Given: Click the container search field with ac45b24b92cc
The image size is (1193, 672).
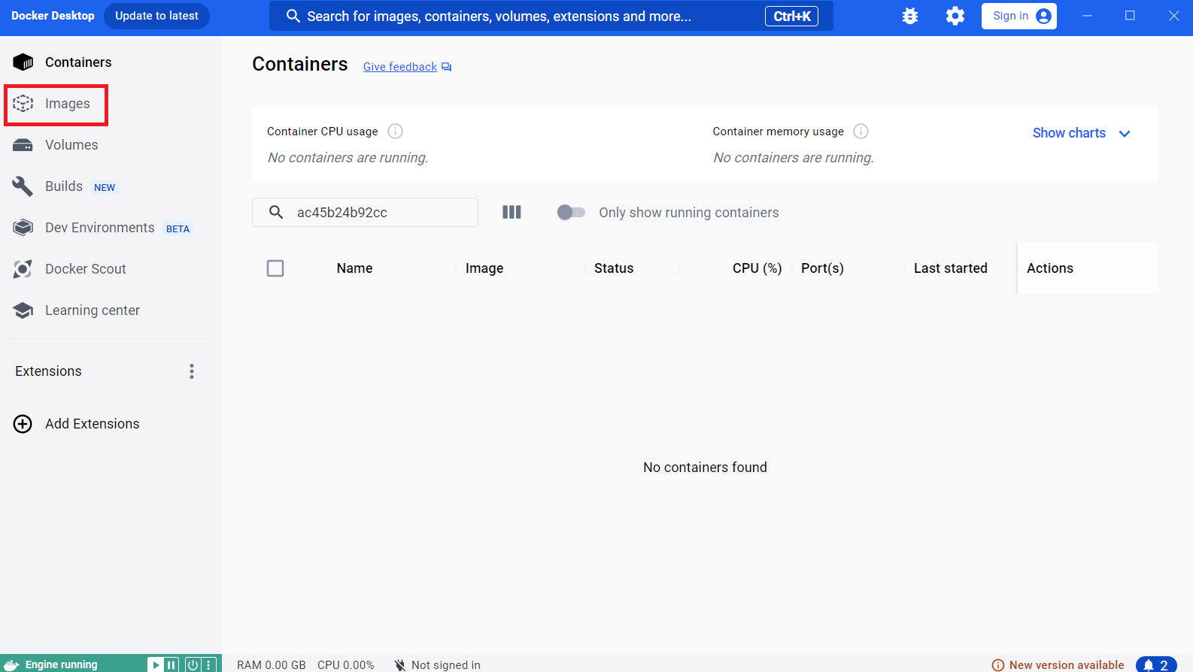Looking at the screenshot, I should [365, 213].
